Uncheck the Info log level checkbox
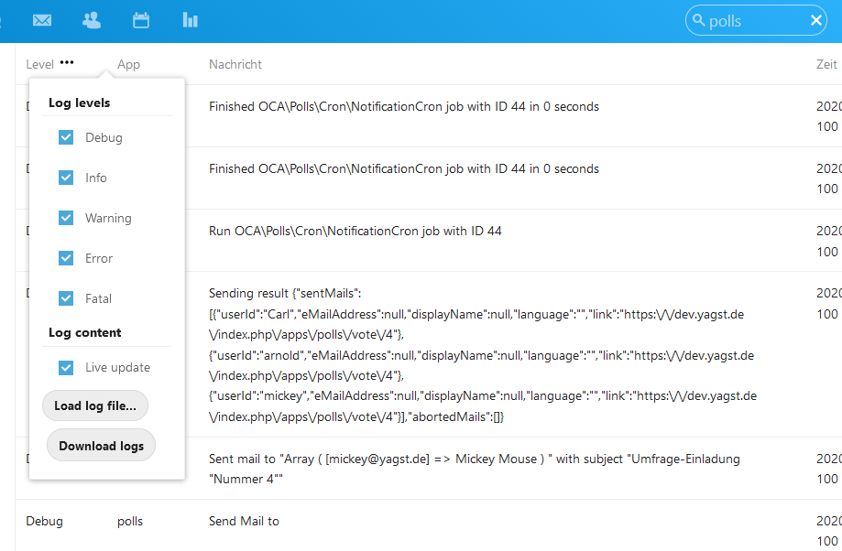 (x=66, y=178)
